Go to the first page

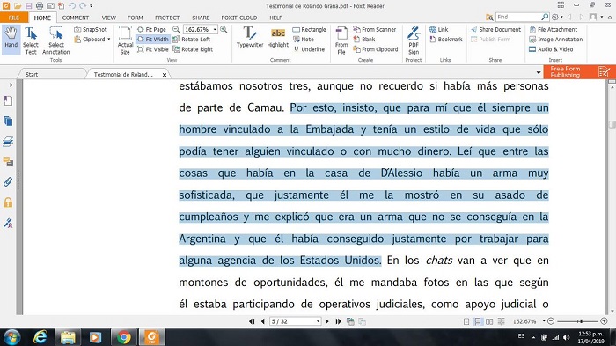(252, 321)
